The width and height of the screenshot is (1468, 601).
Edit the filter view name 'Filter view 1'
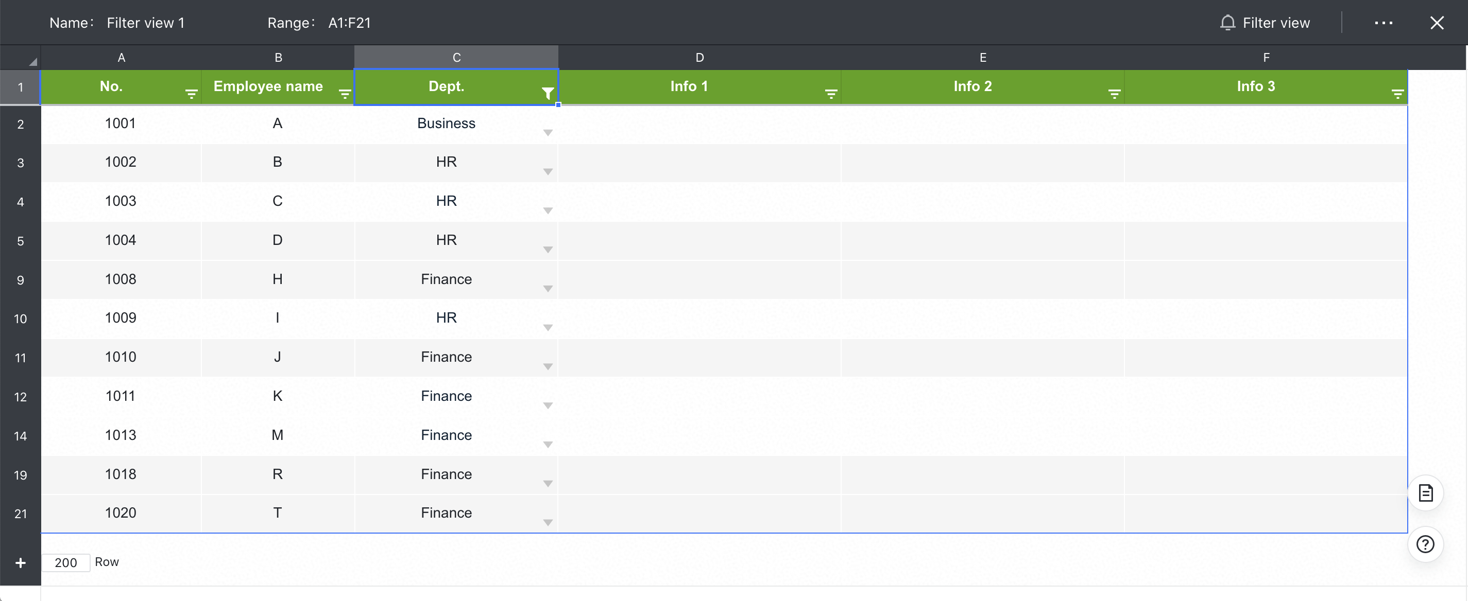(145, 23)
